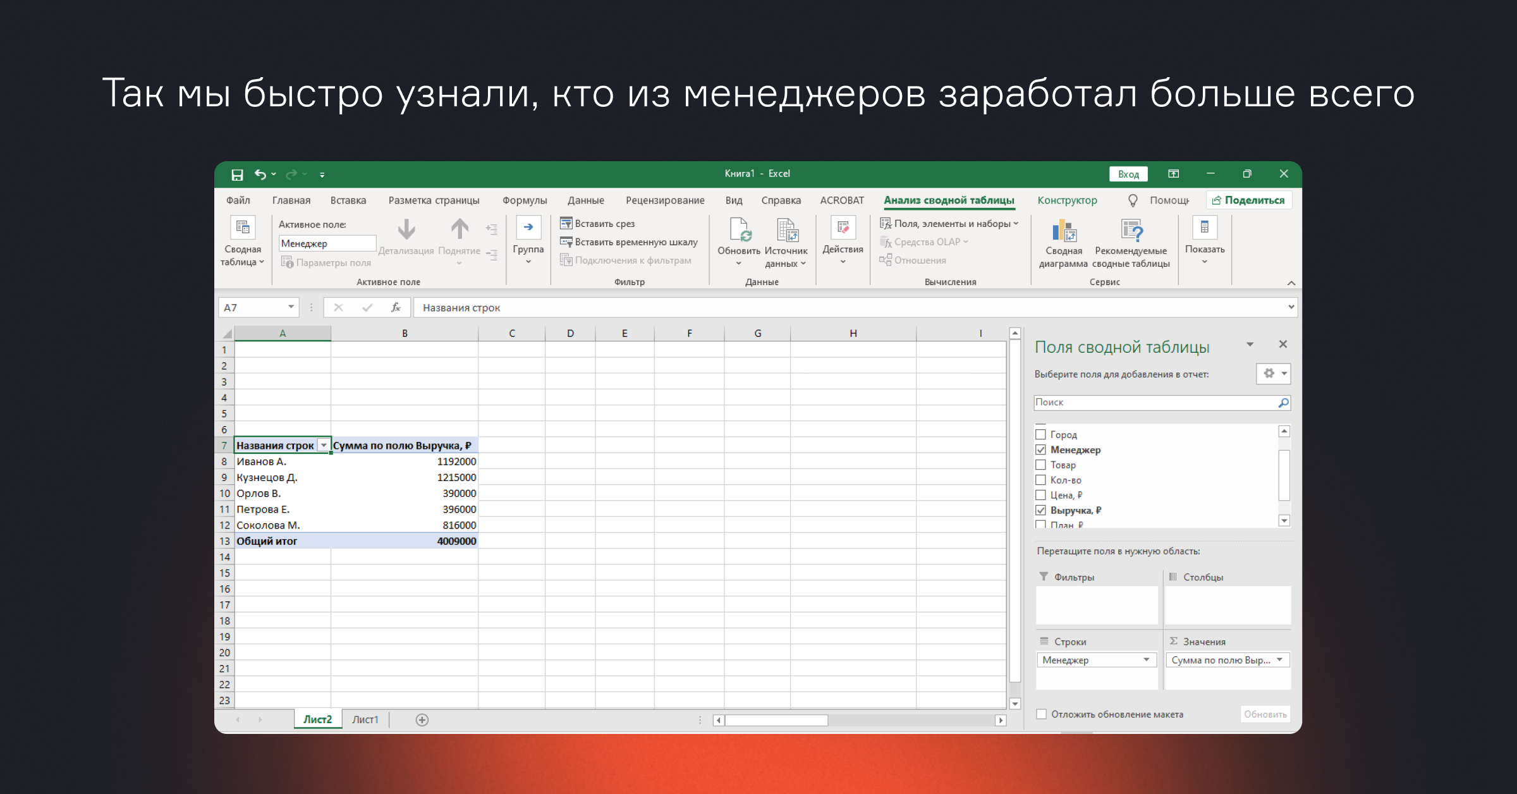Open the Названия строк filter dropdown
The height and width of the screenshot is (794, 1517).
pyautogui.click(x=324, y=446)
